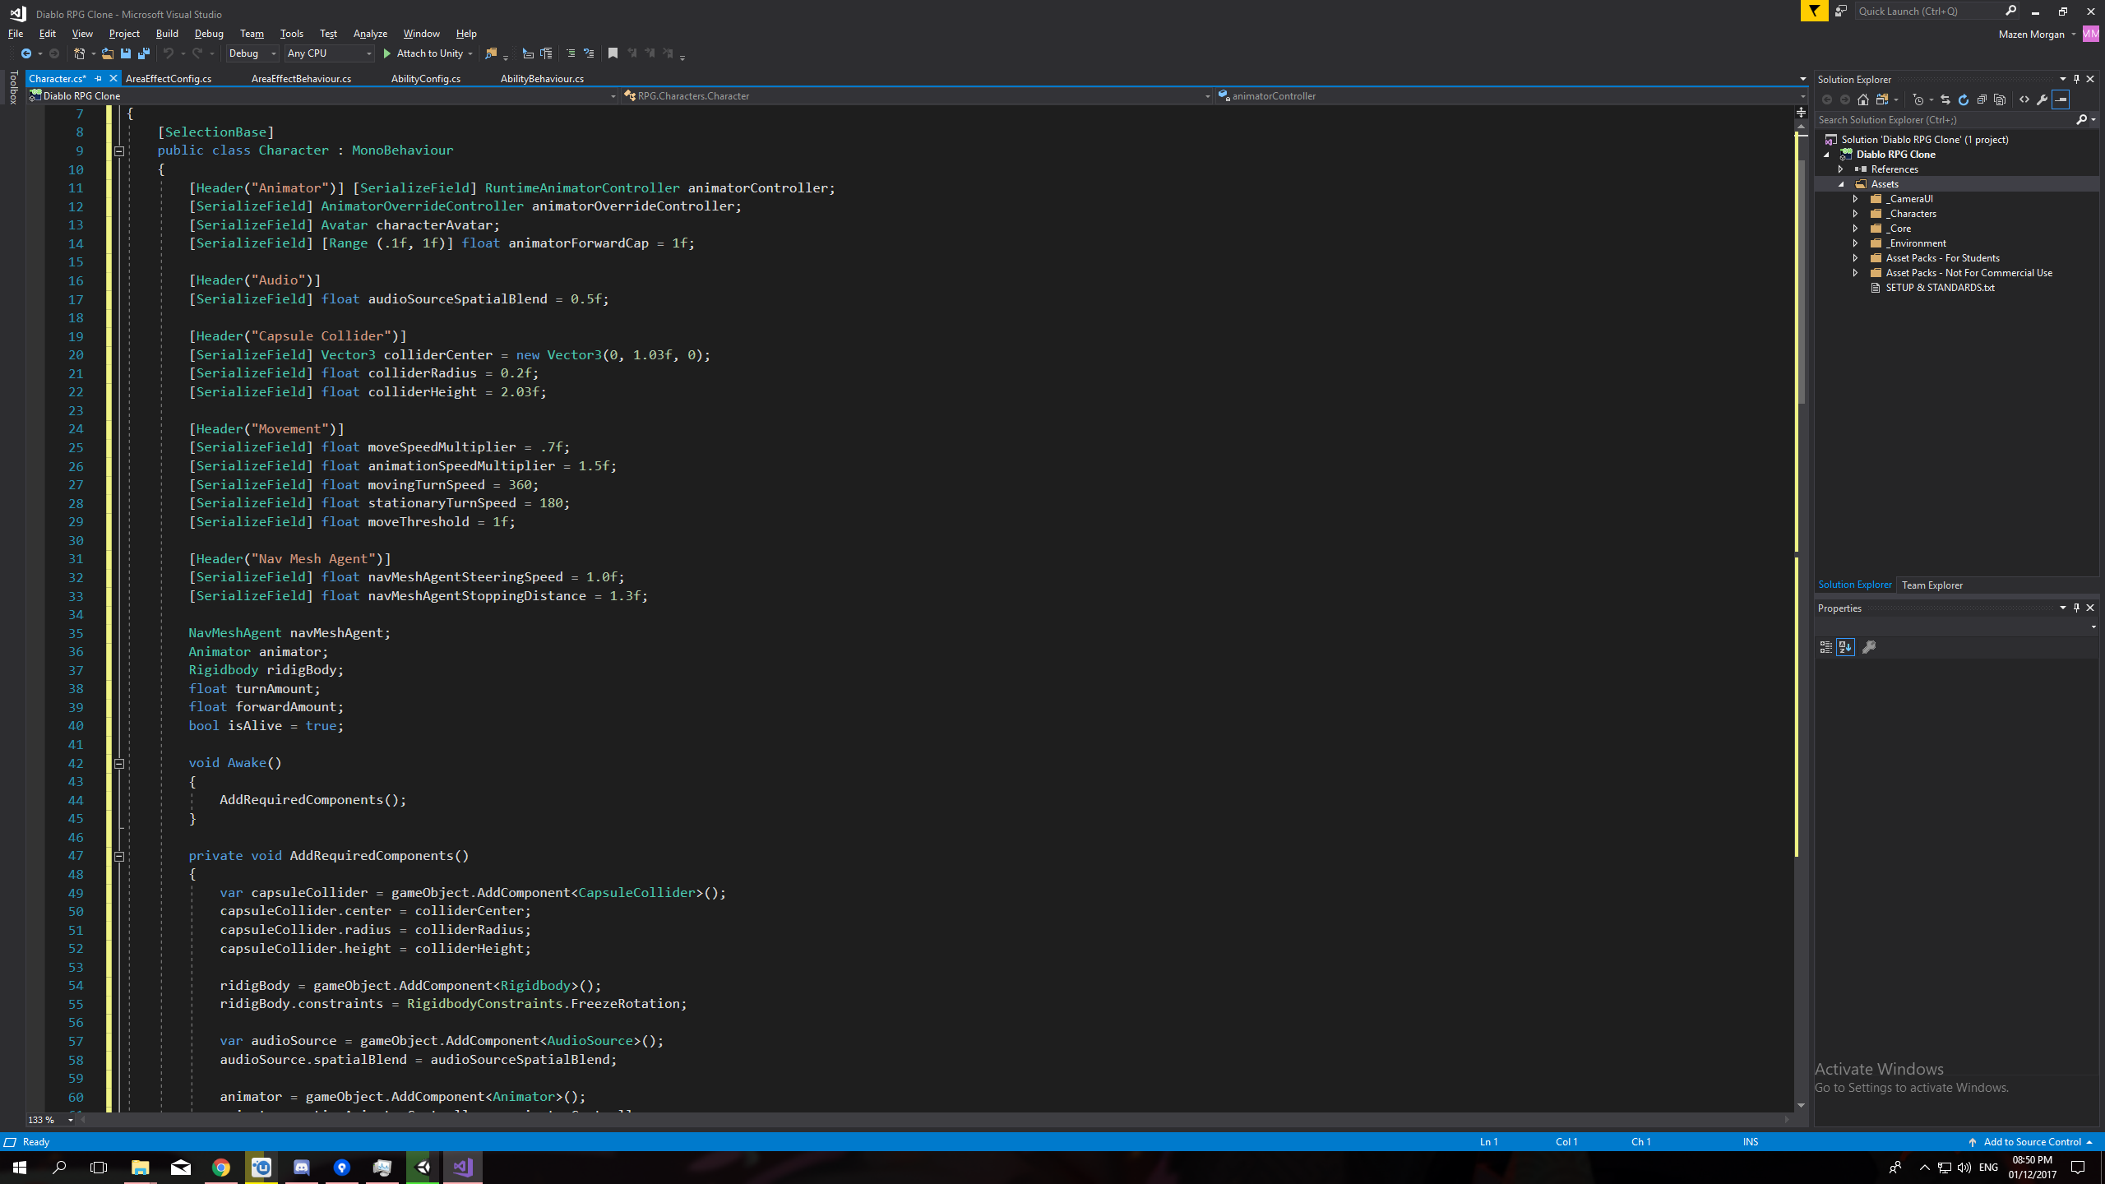This screenshot has width=2105, height=1184.
Task: Switch to the AbilityConfig.cs tab
Action: tap(425, 79)
